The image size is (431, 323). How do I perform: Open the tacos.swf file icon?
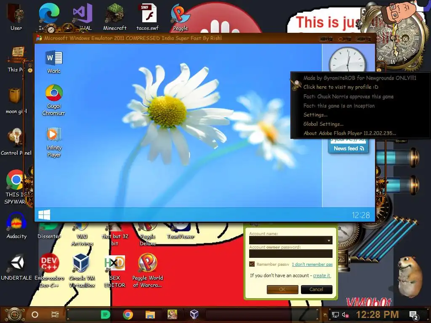[148, 16]
